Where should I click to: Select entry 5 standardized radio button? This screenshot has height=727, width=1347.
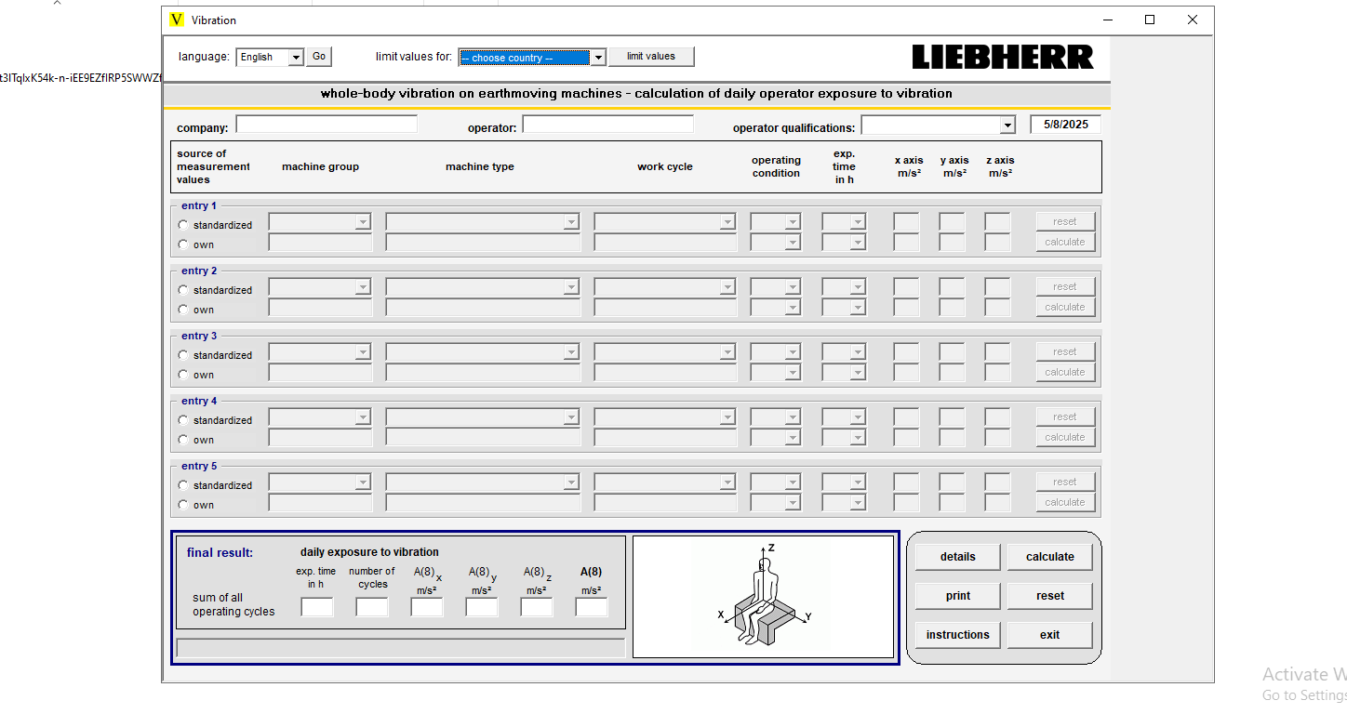[x=183, y=485]
